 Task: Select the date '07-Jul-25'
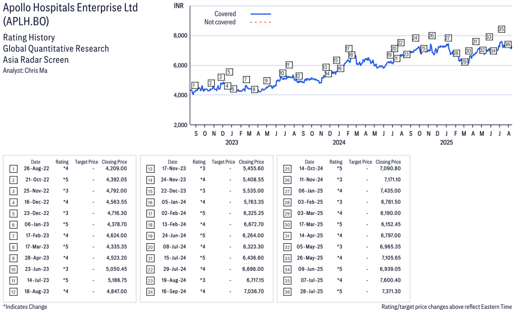click(311, 280)
